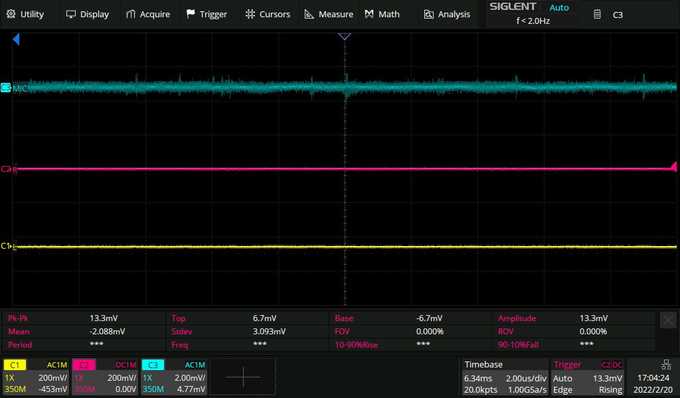The image size is (680, 398).
Task: Click the f < 2.0Hz frequency counter
Action: coord(533,21)
